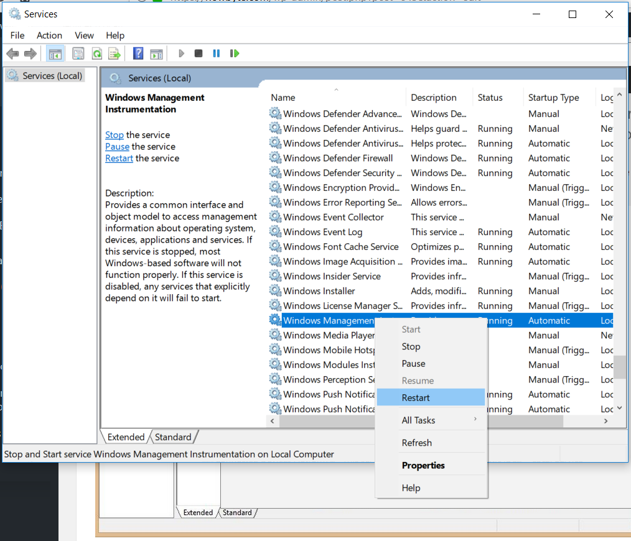Sort services by the Status column header

498,98
